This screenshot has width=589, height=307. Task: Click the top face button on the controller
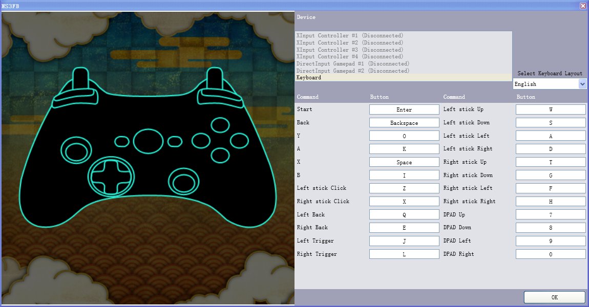[220, 125]
